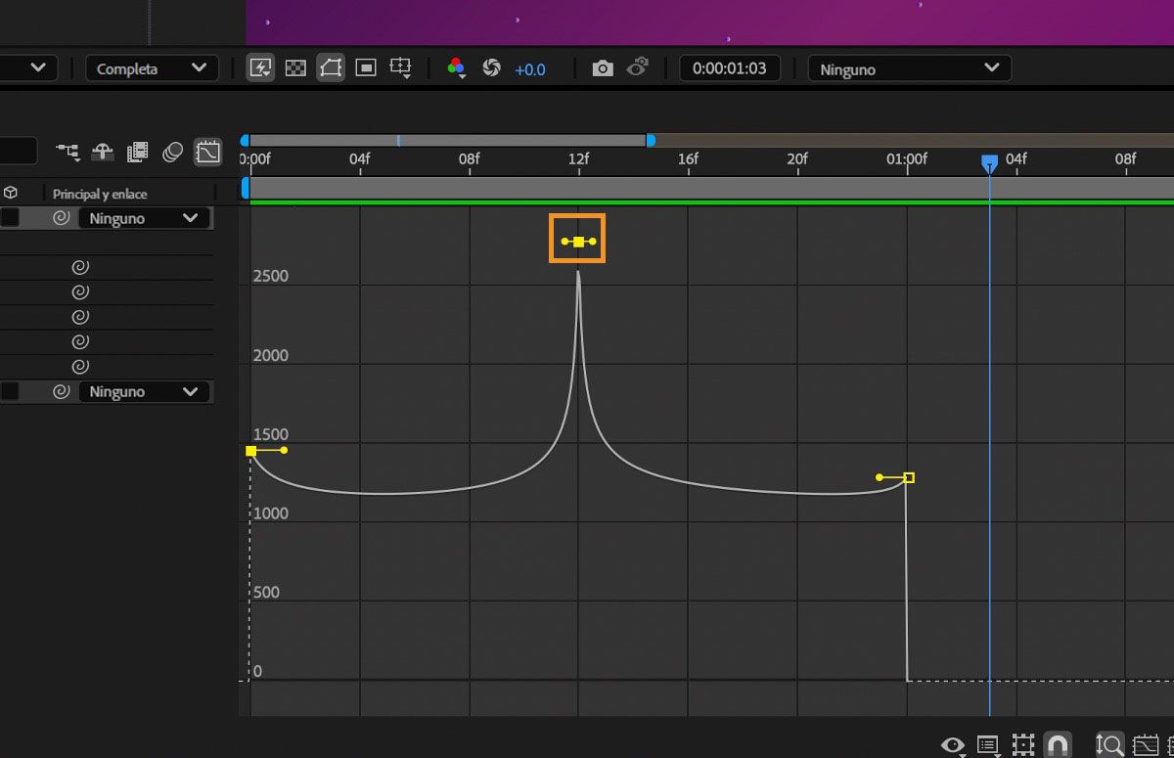Toggle the transform box for keyframes
Viewport: 1174px width, 758px height.
[x=1023, y=745]
